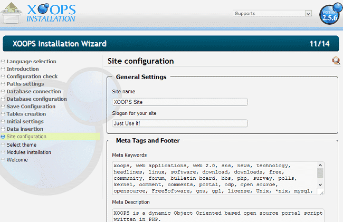Click the bullet icon beside Language selection
Screen dimensions: 343x222
click(3, 62)
